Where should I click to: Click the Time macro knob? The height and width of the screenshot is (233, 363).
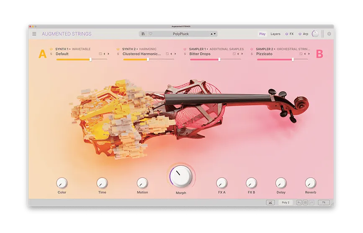click(x=102, y=183)
